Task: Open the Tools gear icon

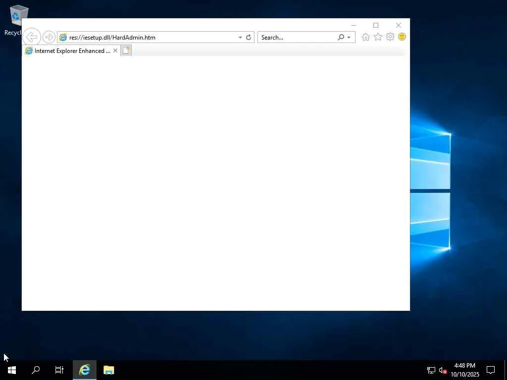Action: tap(390, 37)
